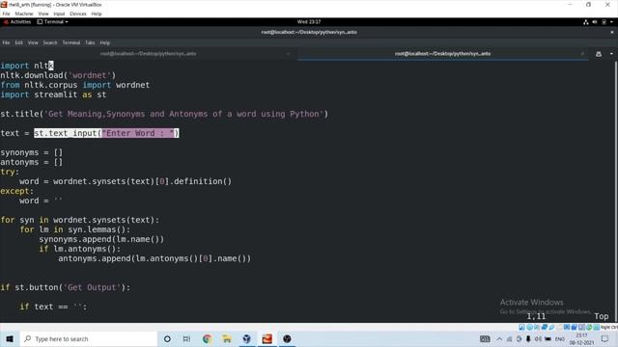The image size is (618, 347).
Task: Click the vim cursor position '1,11'
Action: pyautogui.click(x=536, y=316)
